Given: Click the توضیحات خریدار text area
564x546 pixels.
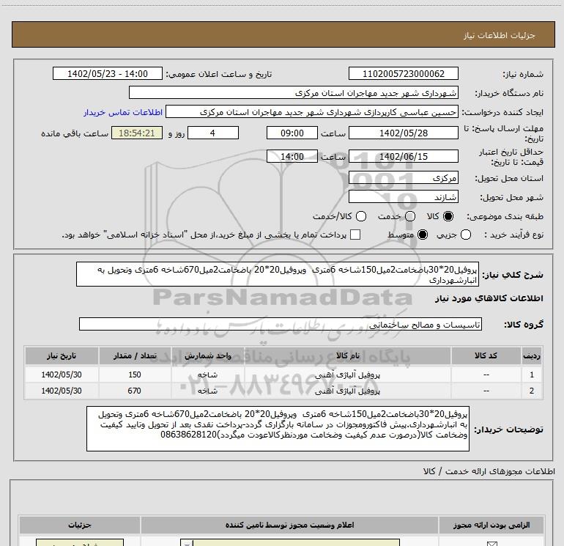Looking at the screenshot, I should (278, 429).
